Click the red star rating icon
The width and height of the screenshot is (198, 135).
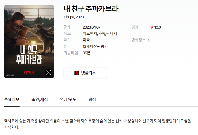click(x=152, y=27)
